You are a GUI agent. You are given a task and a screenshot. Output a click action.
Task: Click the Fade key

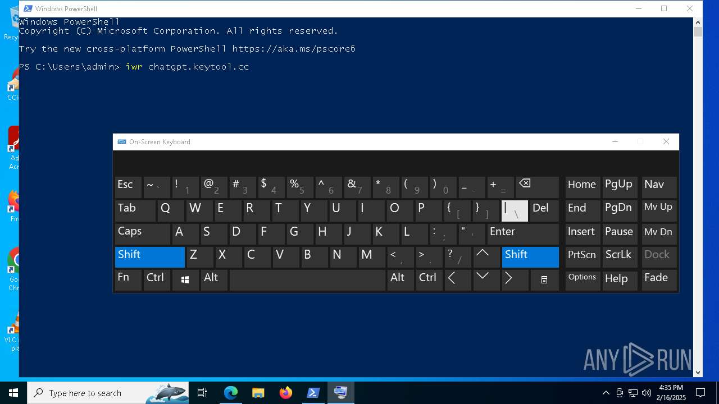pos(659,280)
